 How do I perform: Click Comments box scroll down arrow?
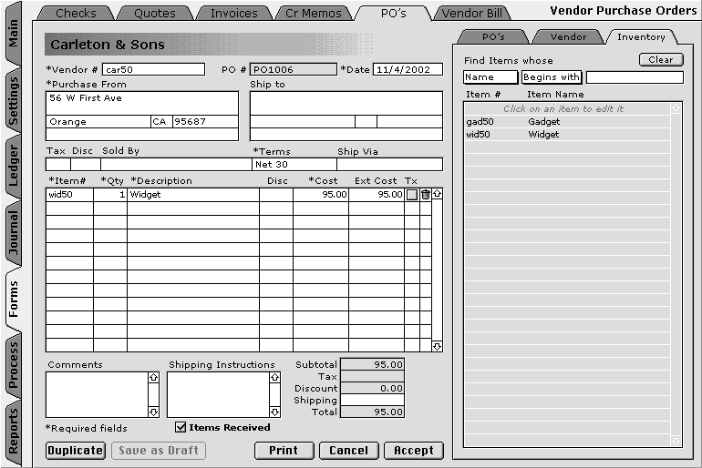point(153,412)
